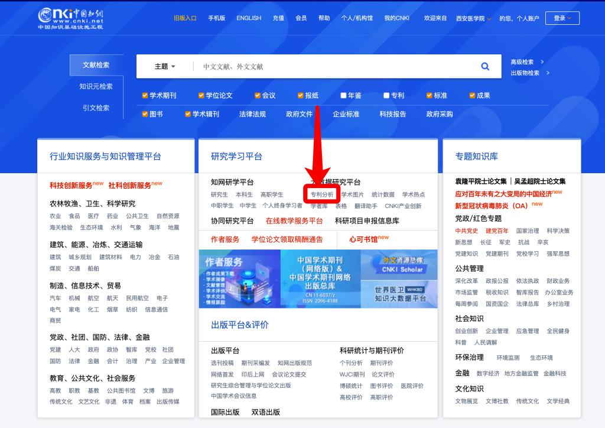Screen dimensions: 605x428
Task: Open the 帮助 help menu item
Action: coord(324,18)
